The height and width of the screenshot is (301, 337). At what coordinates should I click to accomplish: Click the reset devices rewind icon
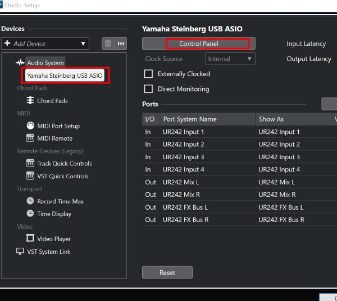[121, 44]
